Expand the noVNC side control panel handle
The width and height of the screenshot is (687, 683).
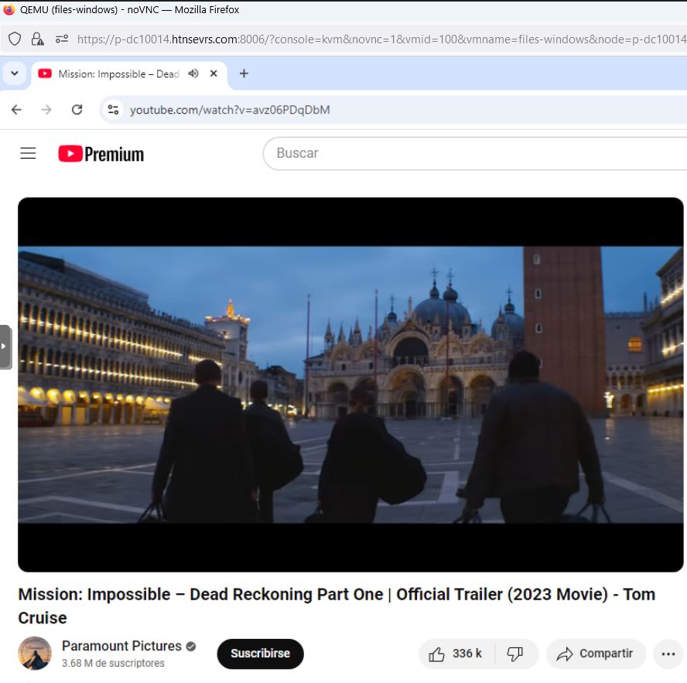pos(5,347)
